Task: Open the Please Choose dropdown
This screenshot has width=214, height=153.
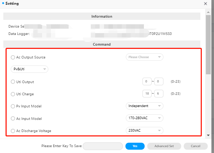Action: click(145, 57)
